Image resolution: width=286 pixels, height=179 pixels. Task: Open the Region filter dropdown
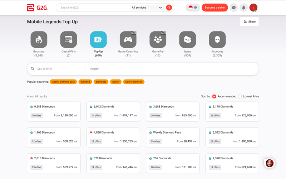172,69
